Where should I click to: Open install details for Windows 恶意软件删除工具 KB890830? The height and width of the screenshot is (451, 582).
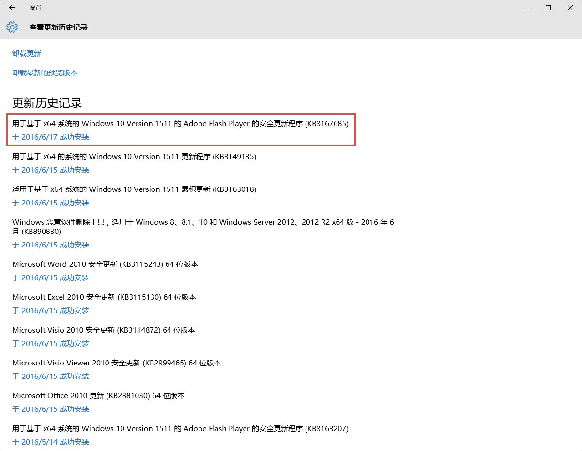tap(50, 245)
